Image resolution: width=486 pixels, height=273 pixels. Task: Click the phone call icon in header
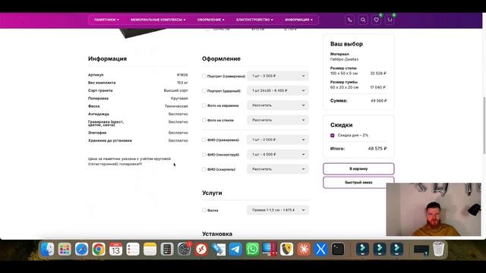349,20
